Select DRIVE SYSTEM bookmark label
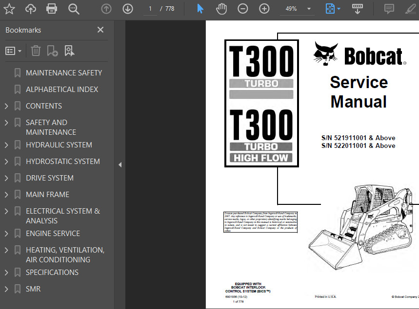Image resolution: width=419 pixels, height=309 pixels. coord(50,178)
